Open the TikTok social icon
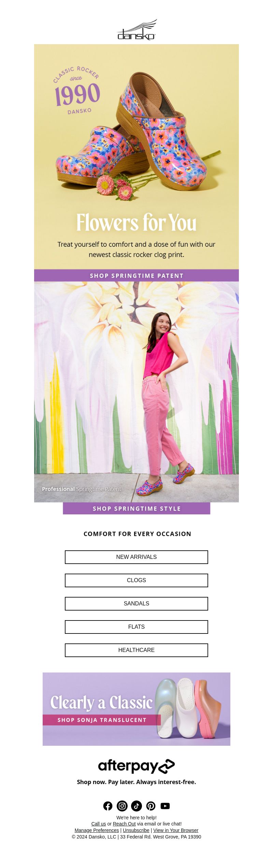 (136, 806)
